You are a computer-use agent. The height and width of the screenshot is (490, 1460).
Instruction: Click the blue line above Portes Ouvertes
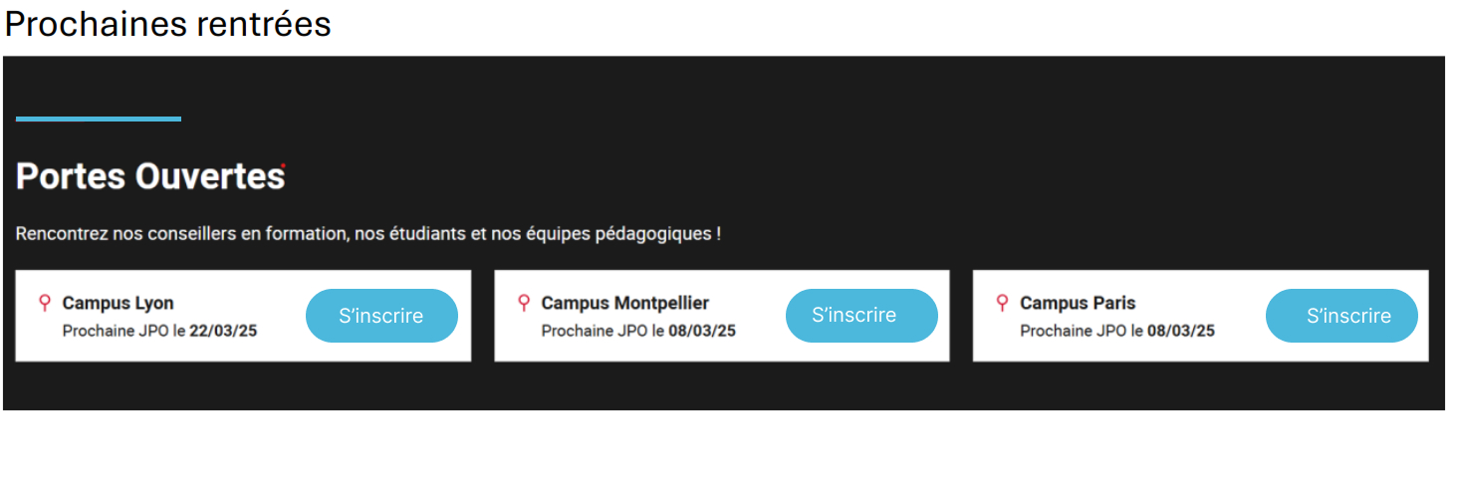pos(99,120)
